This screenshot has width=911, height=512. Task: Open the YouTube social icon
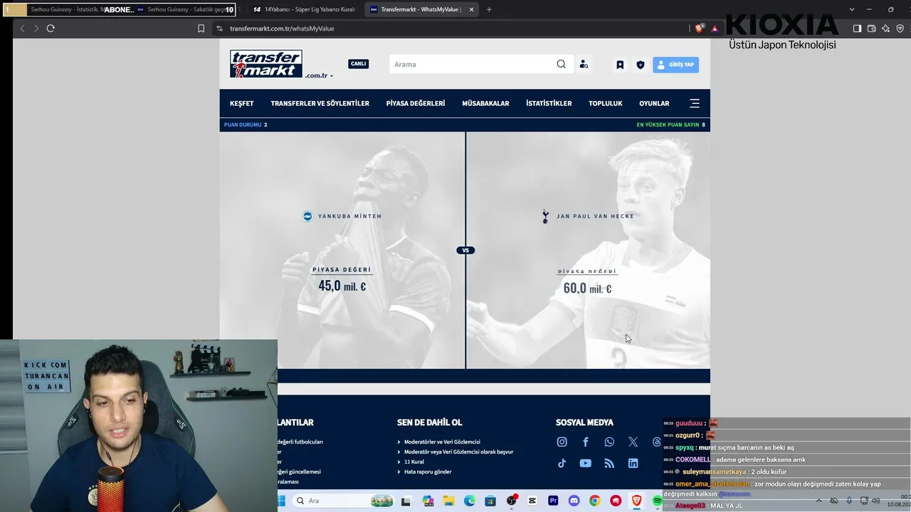[586, 463]
